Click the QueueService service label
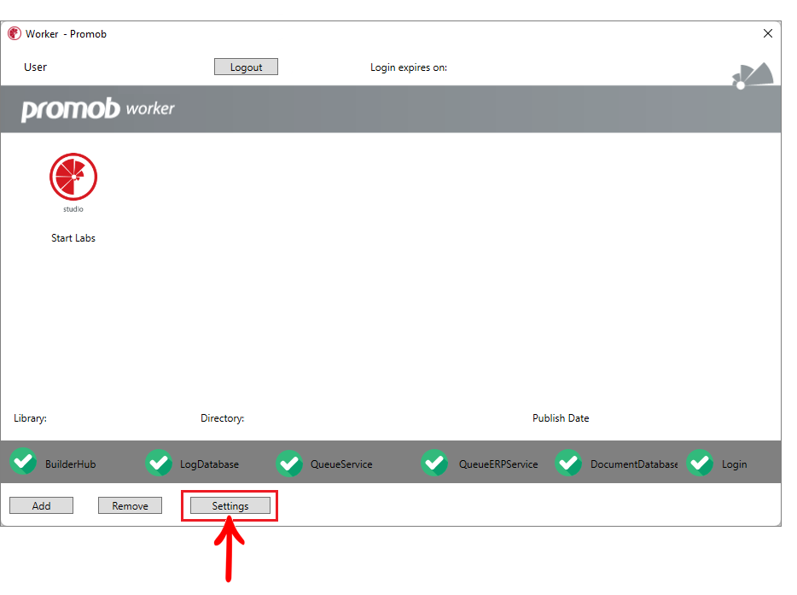The width and height of the screenshot is (797, 595). tap(341, 464)
